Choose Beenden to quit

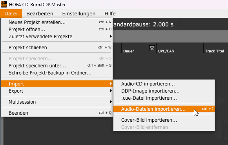(57, 113)
